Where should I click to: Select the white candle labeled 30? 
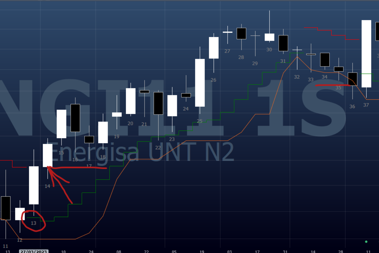pyautogui.click(x=269, y=37)
